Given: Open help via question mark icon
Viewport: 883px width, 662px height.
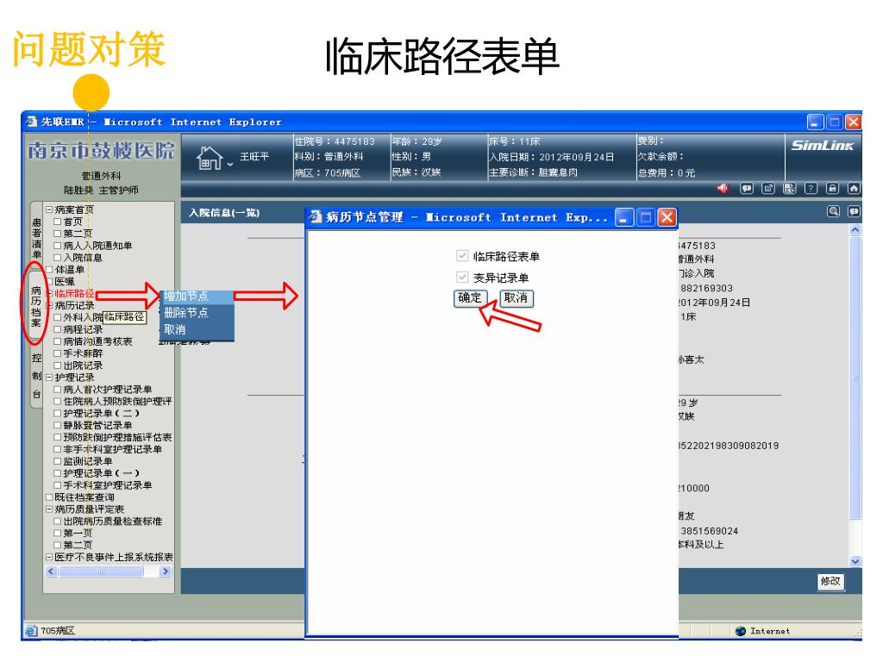Looking at the screenshot, I should click(x=811, y=188).
